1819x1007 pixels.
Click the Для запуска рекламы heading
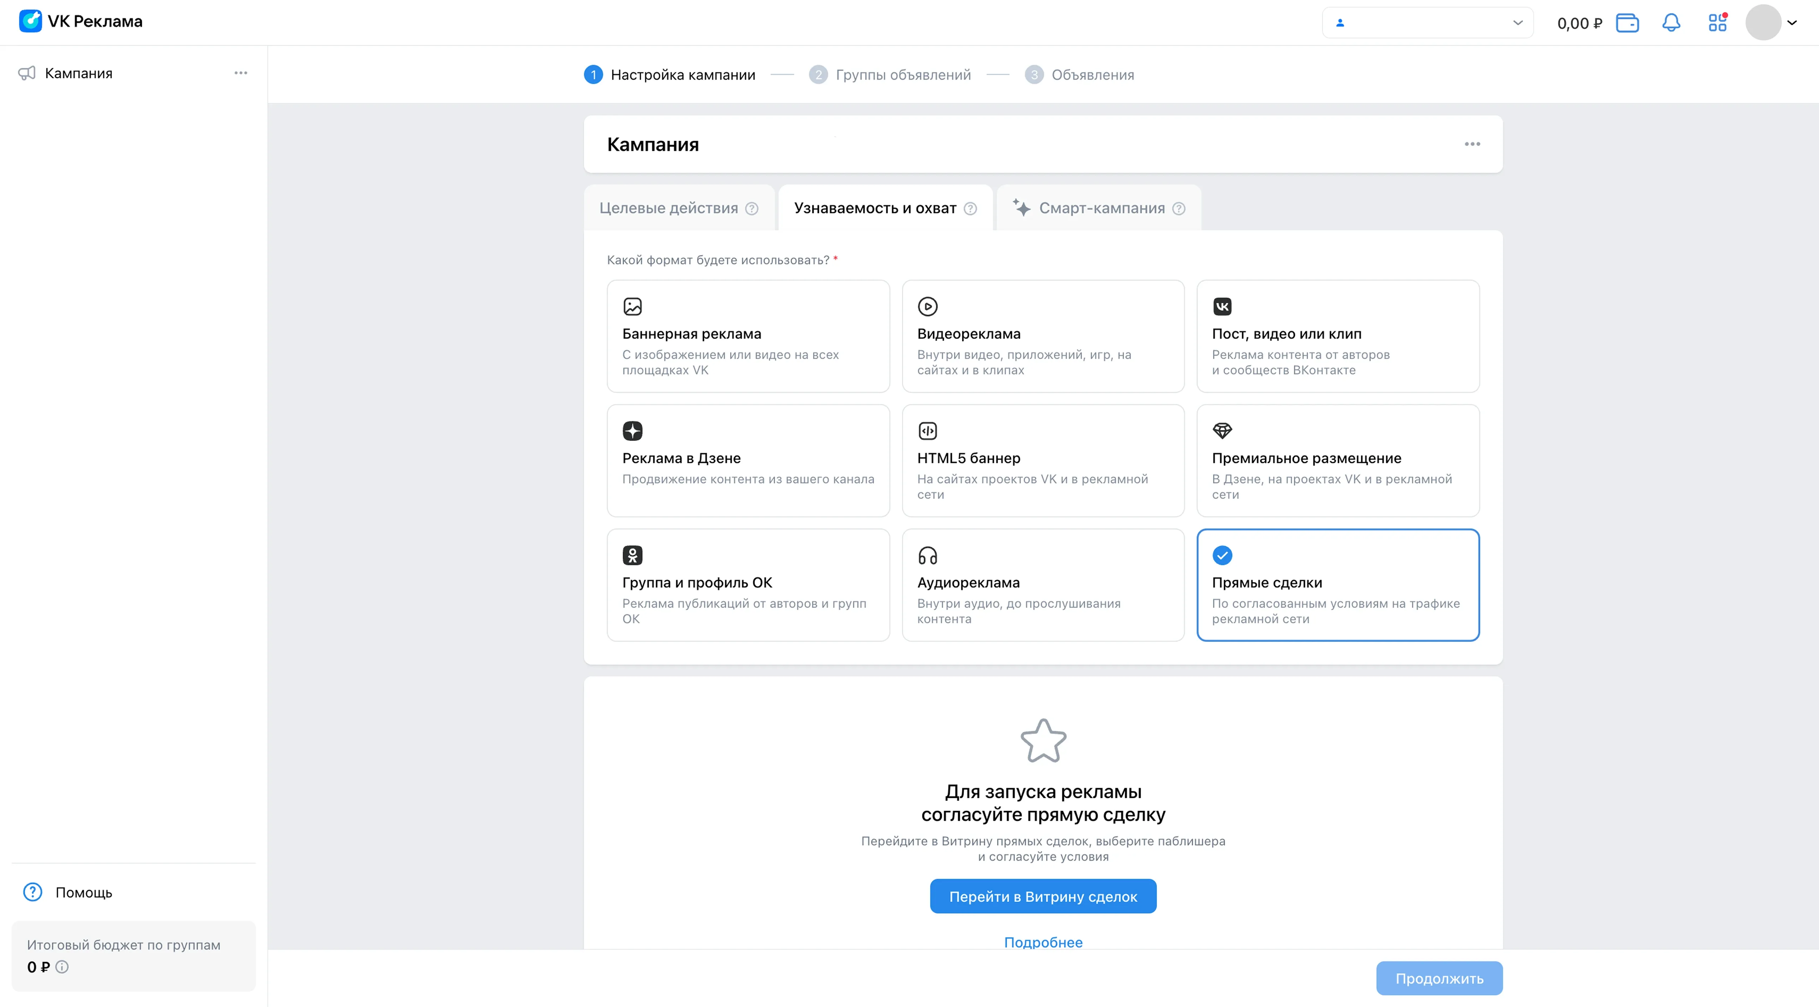pyautogui.click(x=1043, y=802)
